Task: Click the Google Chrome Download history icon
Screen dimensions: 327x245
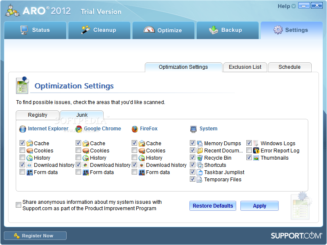Action: pos(85,165)
